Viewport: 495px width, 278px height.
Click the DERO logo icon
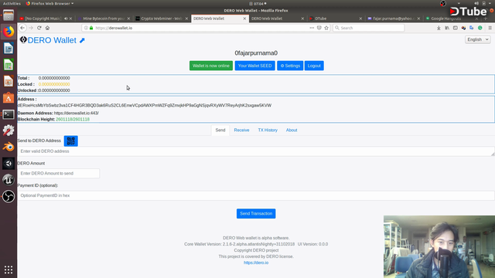pos(23,39)
